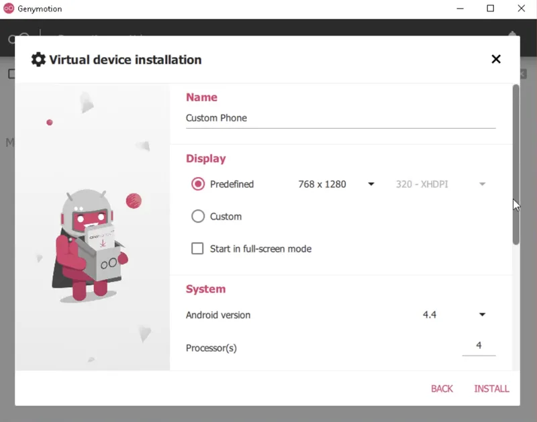
Task: Select the Predefined display radio button
Action: [198, 184]
